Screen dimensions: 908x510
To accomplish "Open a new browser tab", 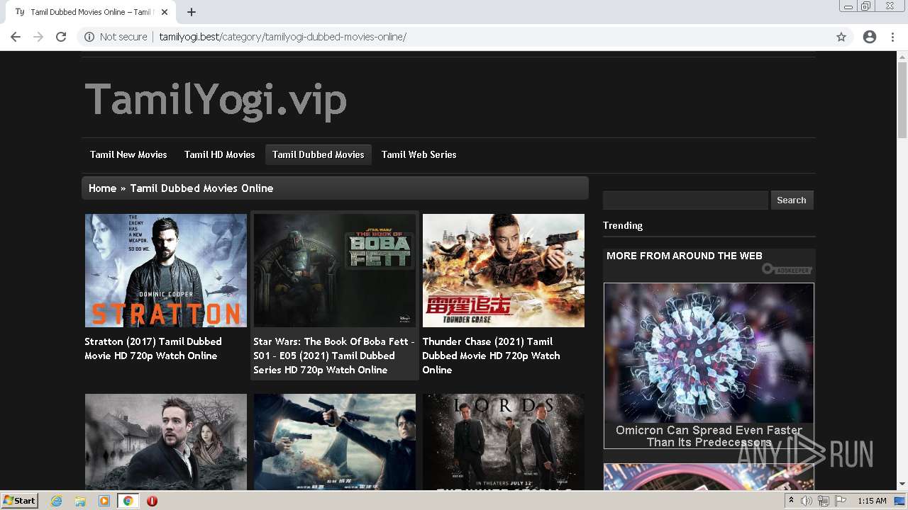I will [x=192, y=12].
